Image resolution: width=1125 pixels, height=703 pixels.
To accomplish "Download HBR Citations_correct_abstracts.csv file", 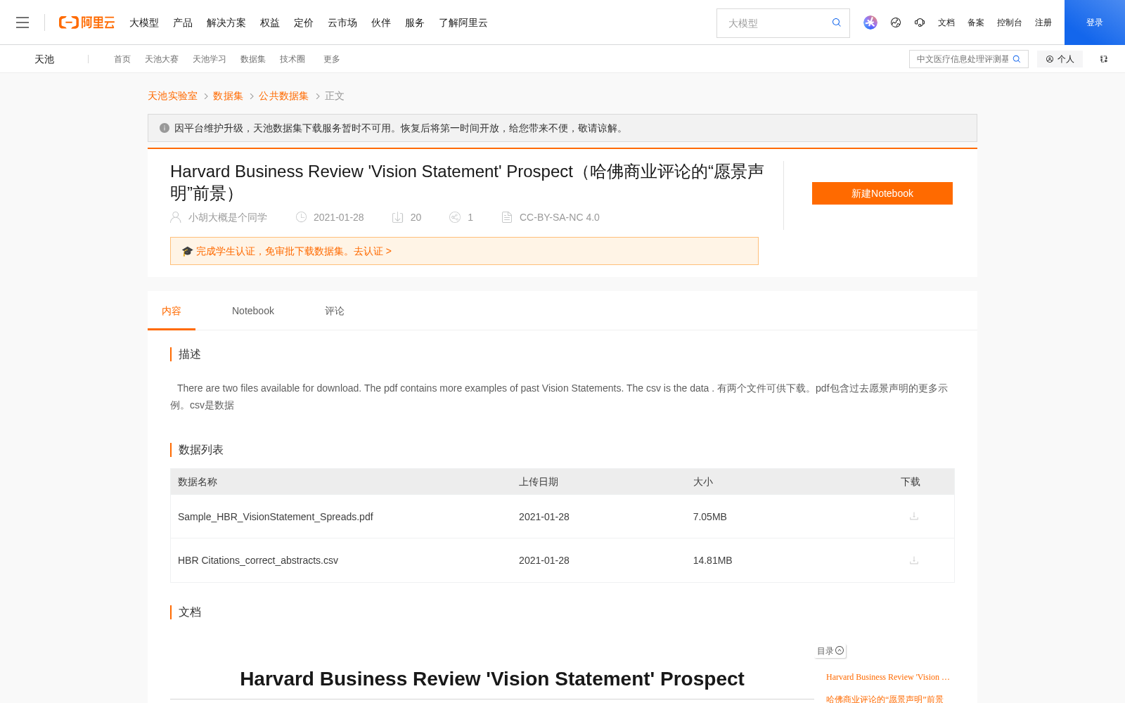I will (x=914, y=560).
